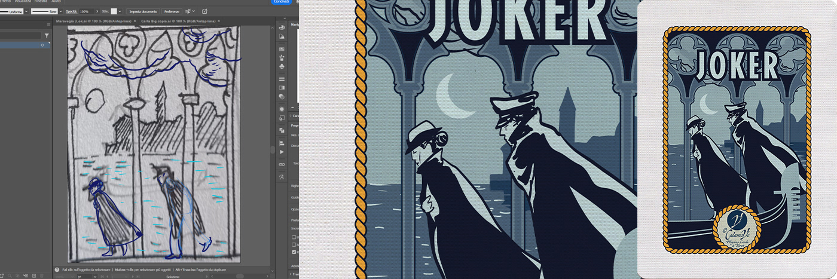
Task: Click the layer filter funnel icon
Action: (x=47, y=36)
